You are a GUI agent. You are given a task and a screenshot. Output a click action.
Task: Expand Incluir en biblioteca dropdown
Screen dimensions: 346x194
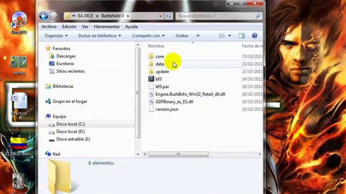(x=99, y=36)
